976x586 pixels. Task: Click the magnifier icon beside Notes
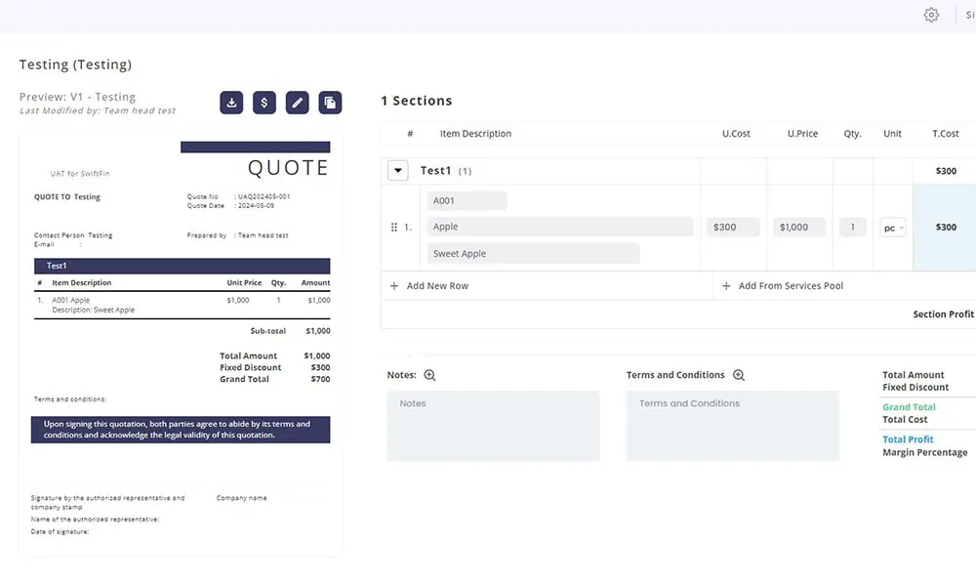point(429,375)
